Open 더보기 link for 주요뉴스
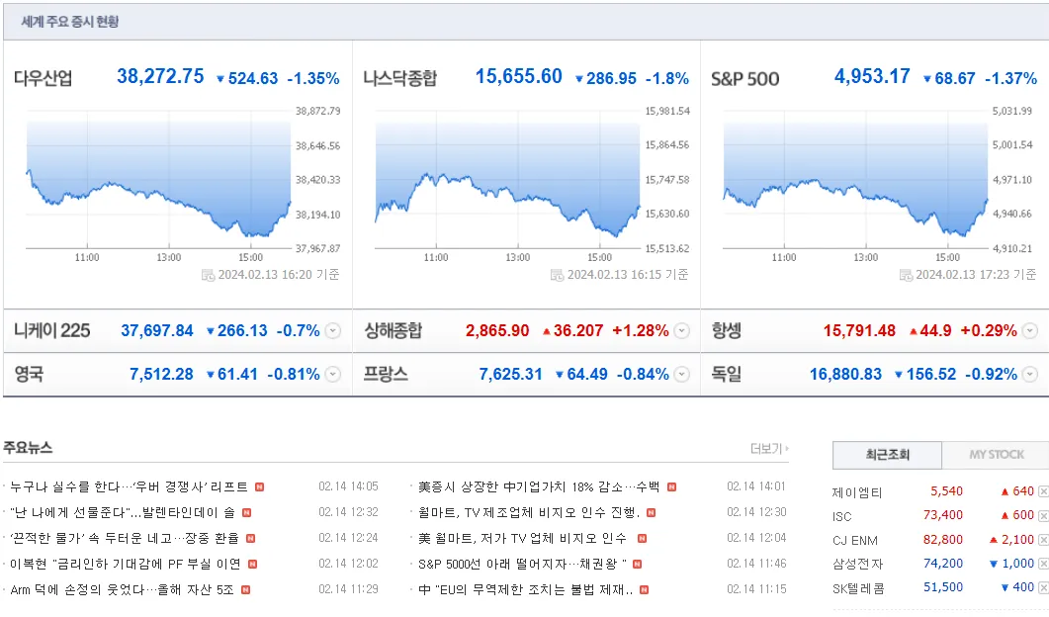Image resolution: width=1049 pixels, height=617 pixels. point(769,448)
